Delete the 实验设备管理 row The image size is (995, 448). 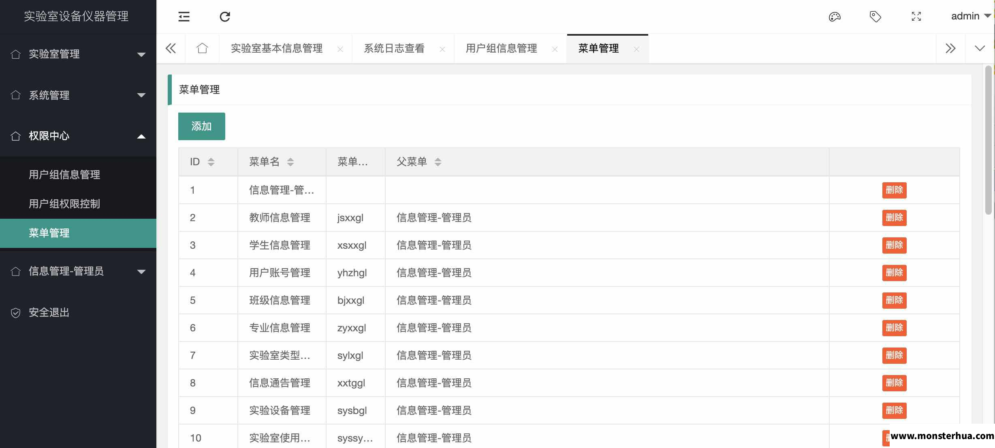coord(895,410)
